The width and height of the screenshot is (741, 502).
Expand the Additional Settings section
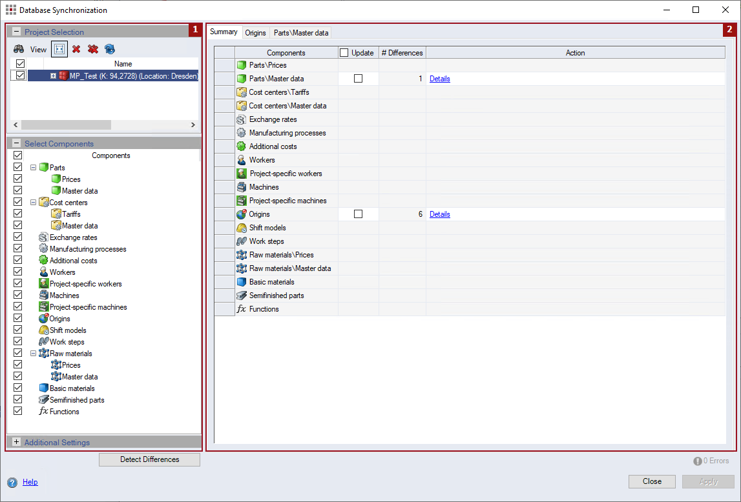click(x=16, y=442)
